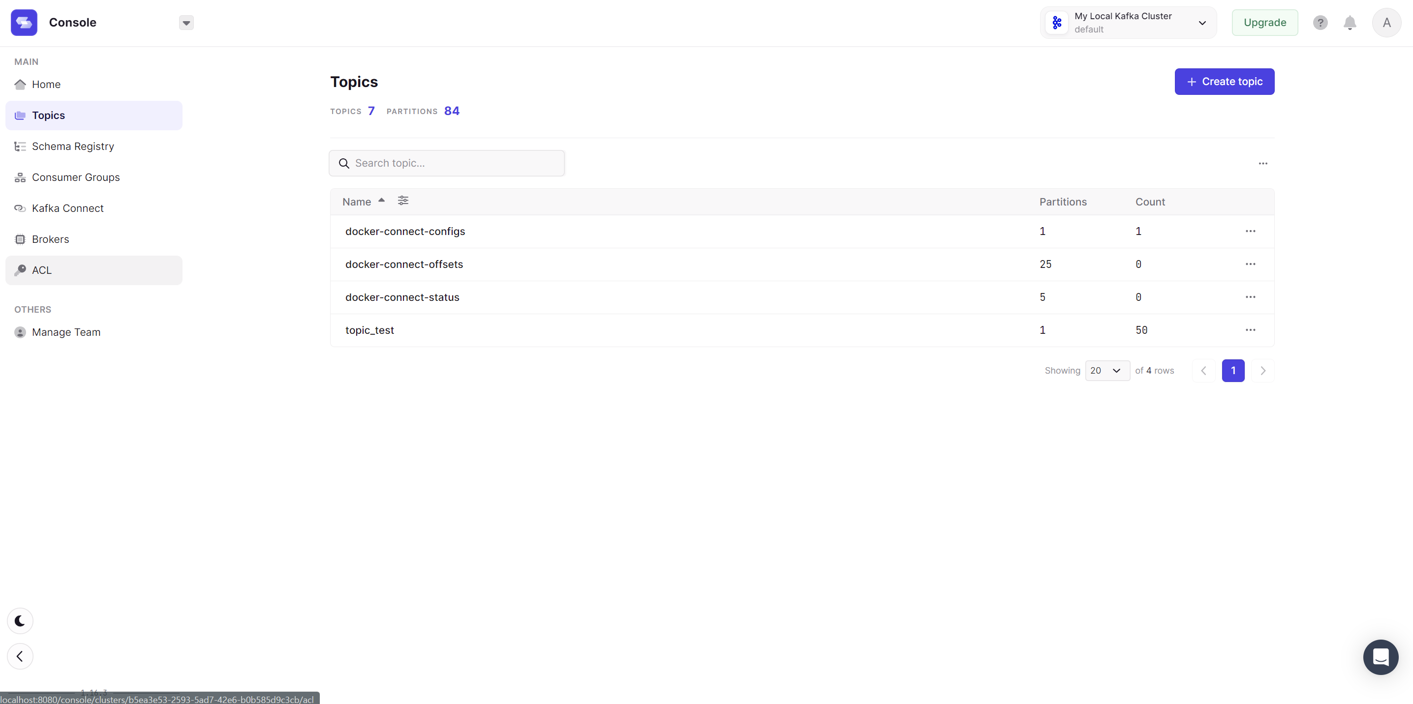
Task: Open the docker-connect-configs topic
Action: (405, 232)
